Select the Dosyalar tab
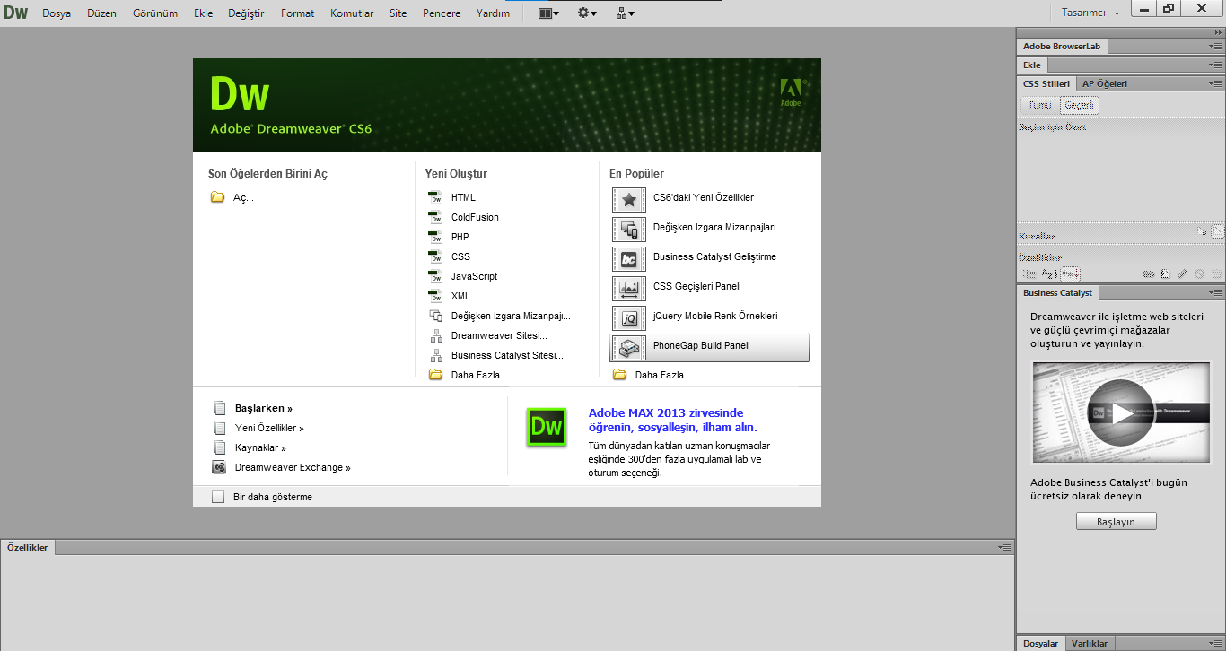Screen dimensions: 1226x651 pyautogui.click(x=1041, y=643)
